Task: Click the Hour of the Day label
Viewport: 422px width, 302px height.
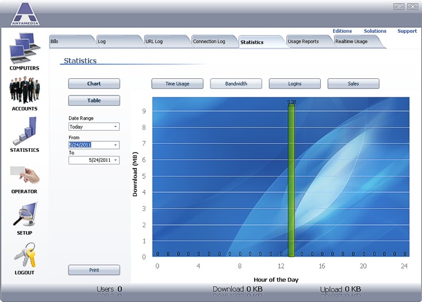Action: point(276,280)
